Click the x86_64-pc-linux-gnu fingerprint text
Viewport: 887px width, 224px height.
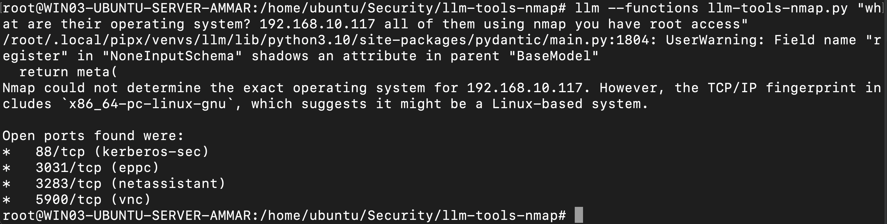(x=148, y=104)
